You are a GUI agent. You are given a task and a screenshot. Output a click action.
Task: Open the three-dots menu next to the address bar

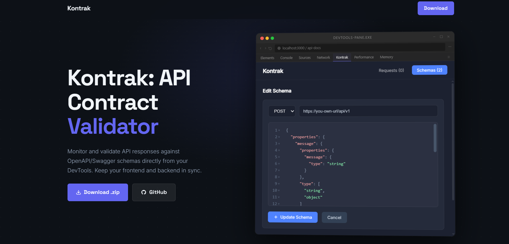pyautogui.click(x=450, y=47)
